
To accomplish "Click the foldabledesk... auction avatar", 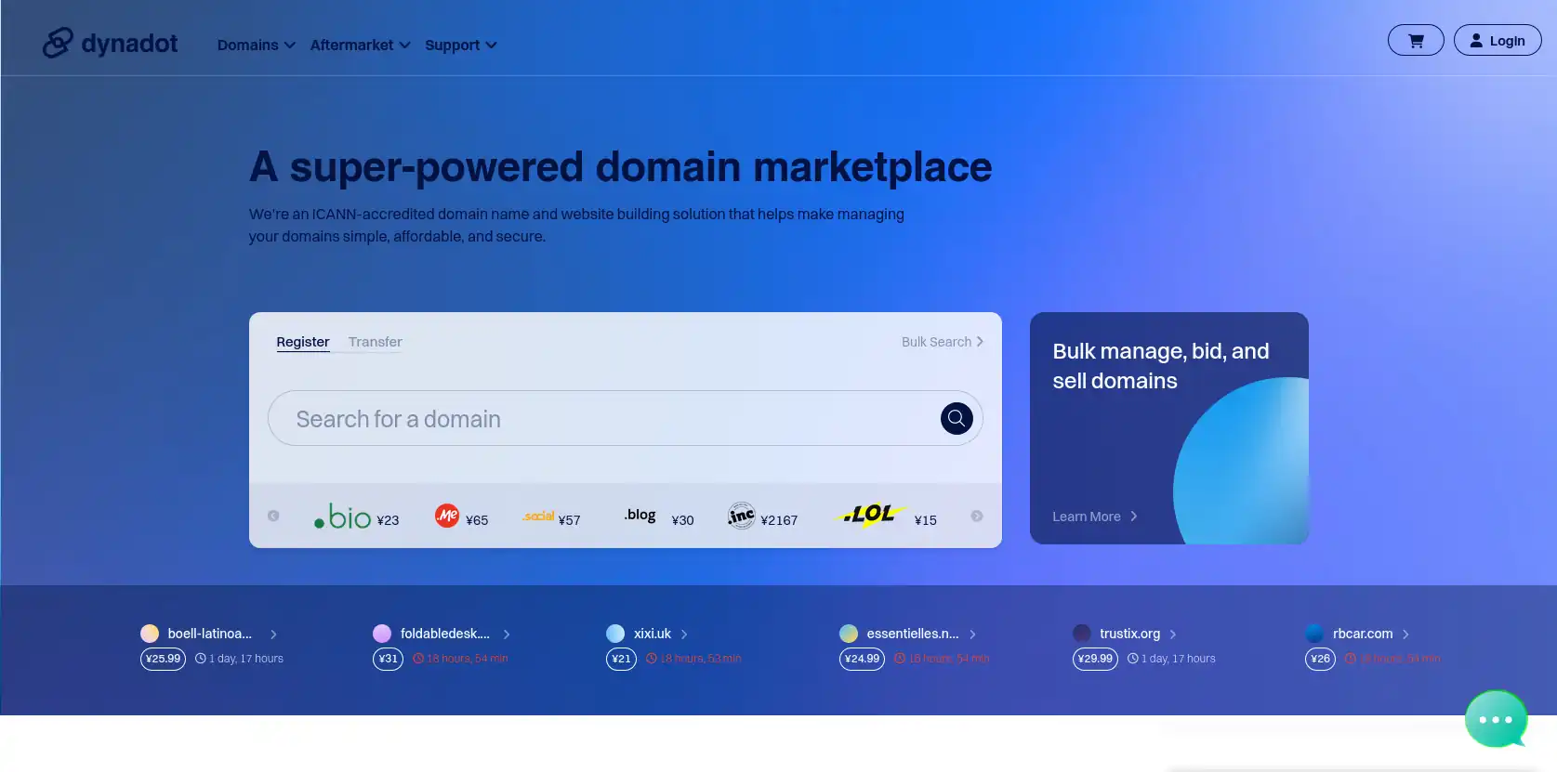I will [382, 634].
